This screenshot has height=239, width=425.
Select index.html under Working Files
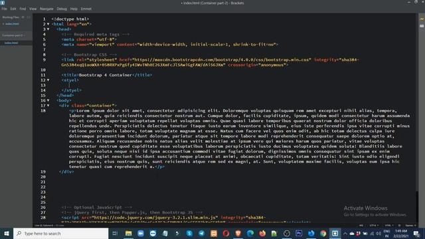point(12,24)
